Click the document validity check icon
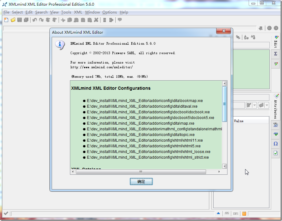The height and width of the screenshot is (221, 282). [275, 153]
